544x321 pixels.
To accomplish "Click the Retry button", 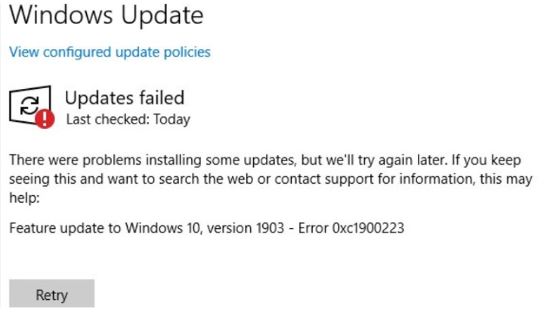I will (x=51, y=295).
